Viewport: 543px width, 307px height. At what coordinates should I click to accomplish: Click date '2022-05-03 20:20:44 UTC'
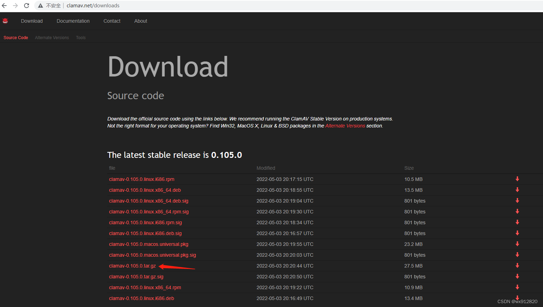[x=285, y=266]
